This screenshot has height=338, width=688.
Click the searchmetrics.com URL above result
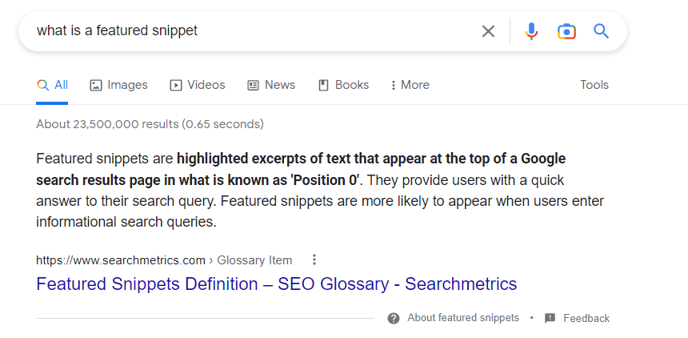coord(121,260)
